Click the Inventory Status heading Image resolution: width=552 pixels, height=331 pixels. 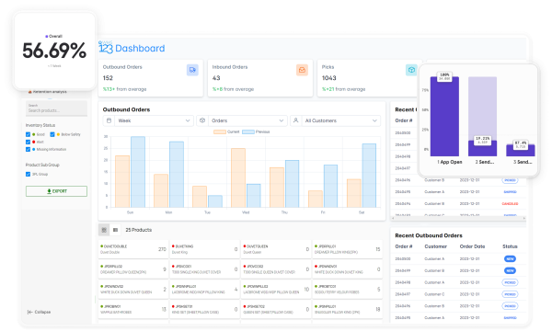tap(40, 125)
